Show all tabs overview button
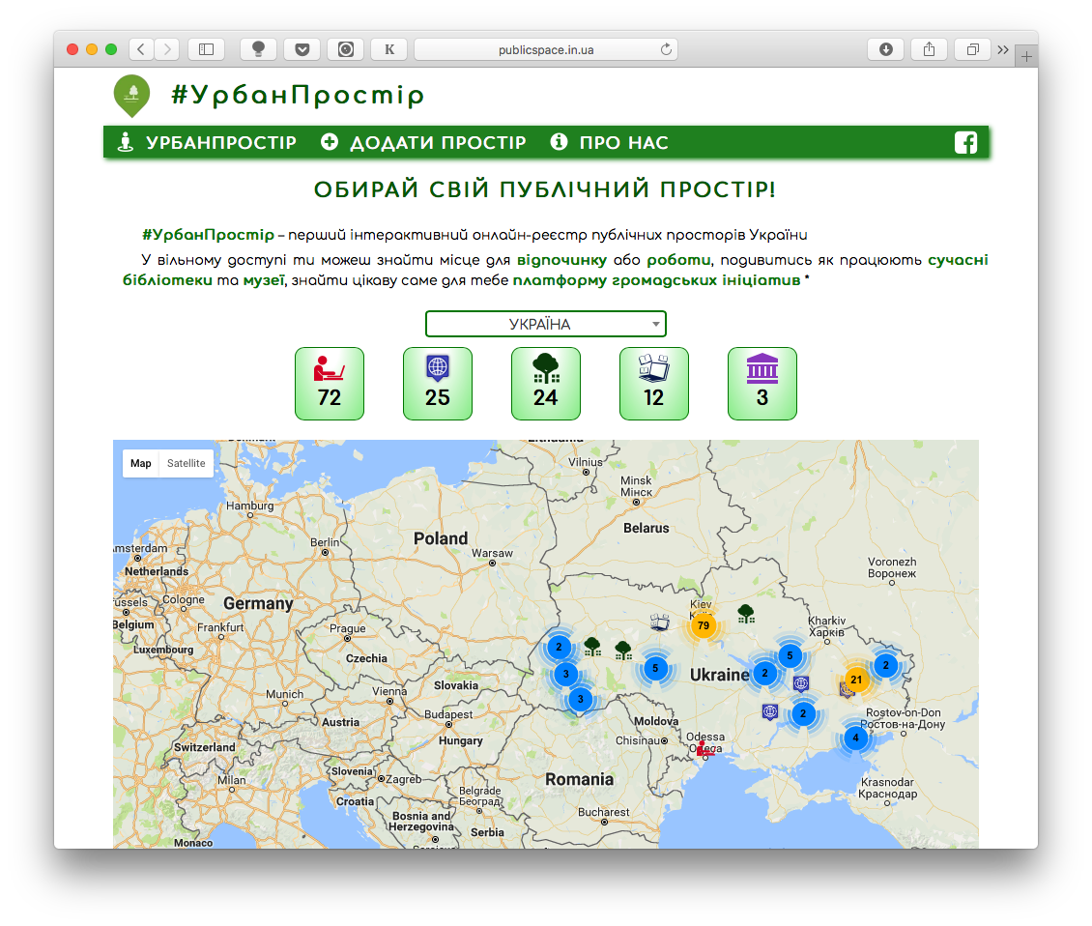 point(973,49)
